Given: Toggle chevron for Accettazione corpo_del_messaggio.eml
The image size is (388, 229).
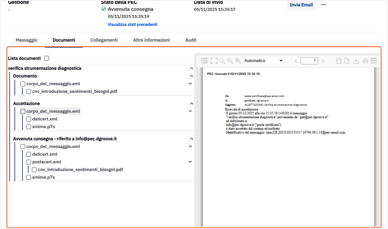Looking at the screenshot, I should (190, 111).
